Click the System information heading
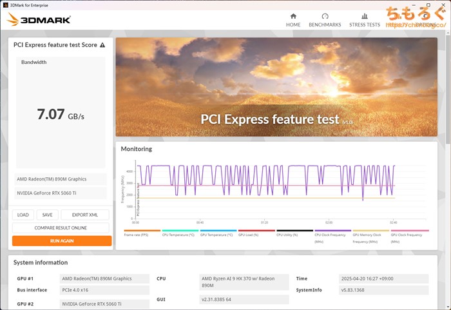Viewport: 451px width, 310px height. coord(41,262)
